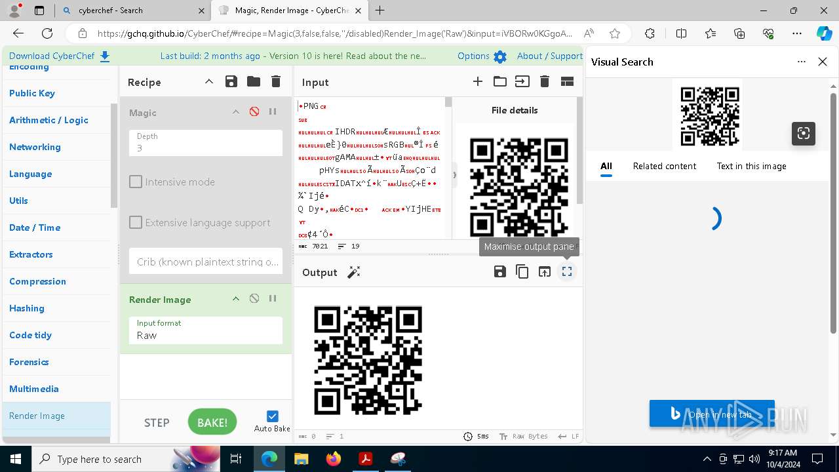The image size is (839, 472).
Task: Maximise the output pane
Action: pyautogui.click(x=567, y=271)
